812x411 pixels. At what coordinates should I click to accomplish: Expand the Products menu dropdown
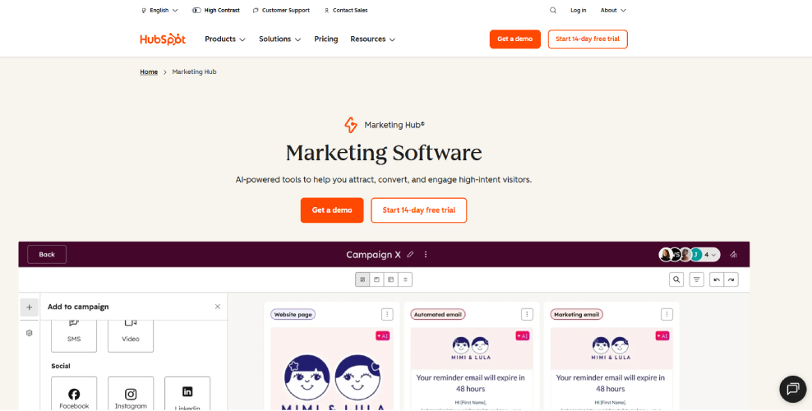[225, 39]
